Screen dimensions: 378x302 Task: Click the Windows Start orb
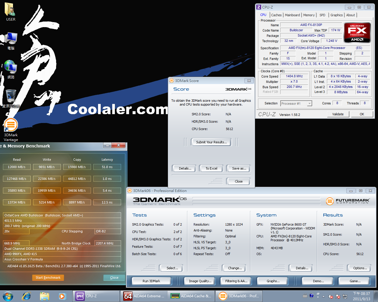(8, 296)
